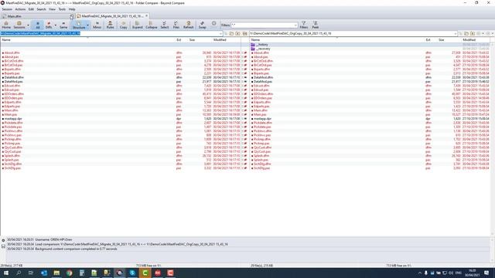
Task: Open the Filters toolbar button
Action: click(x=304, y=25)
